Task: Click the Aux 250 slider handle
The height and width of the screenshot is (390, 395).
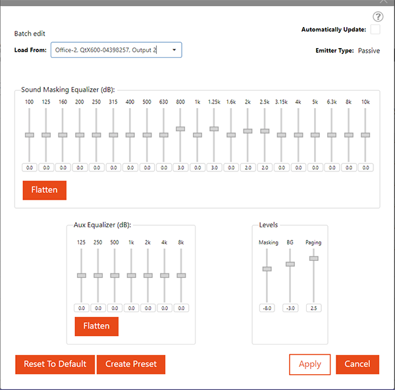Action: (98, 275)
